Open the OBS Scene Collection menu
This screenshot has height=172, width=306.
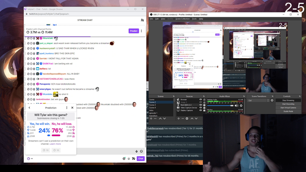pos(183,19)
